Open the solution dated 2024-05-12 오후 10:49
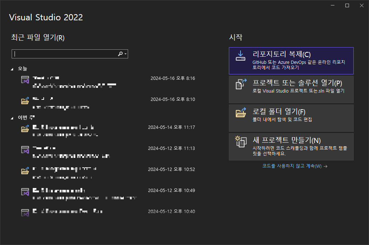369x245 pixels. click(x=108, y=194)
